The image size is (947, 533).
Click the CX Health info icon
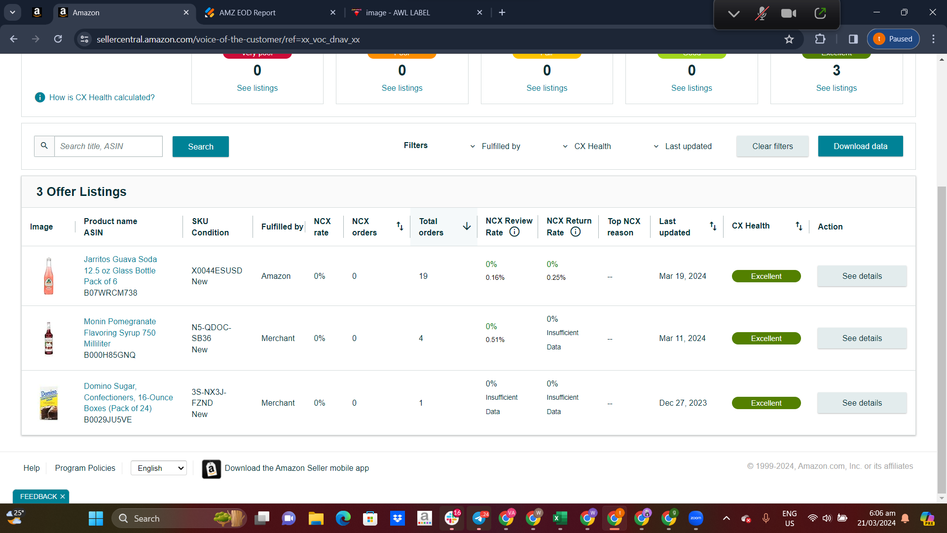[40, 98]
